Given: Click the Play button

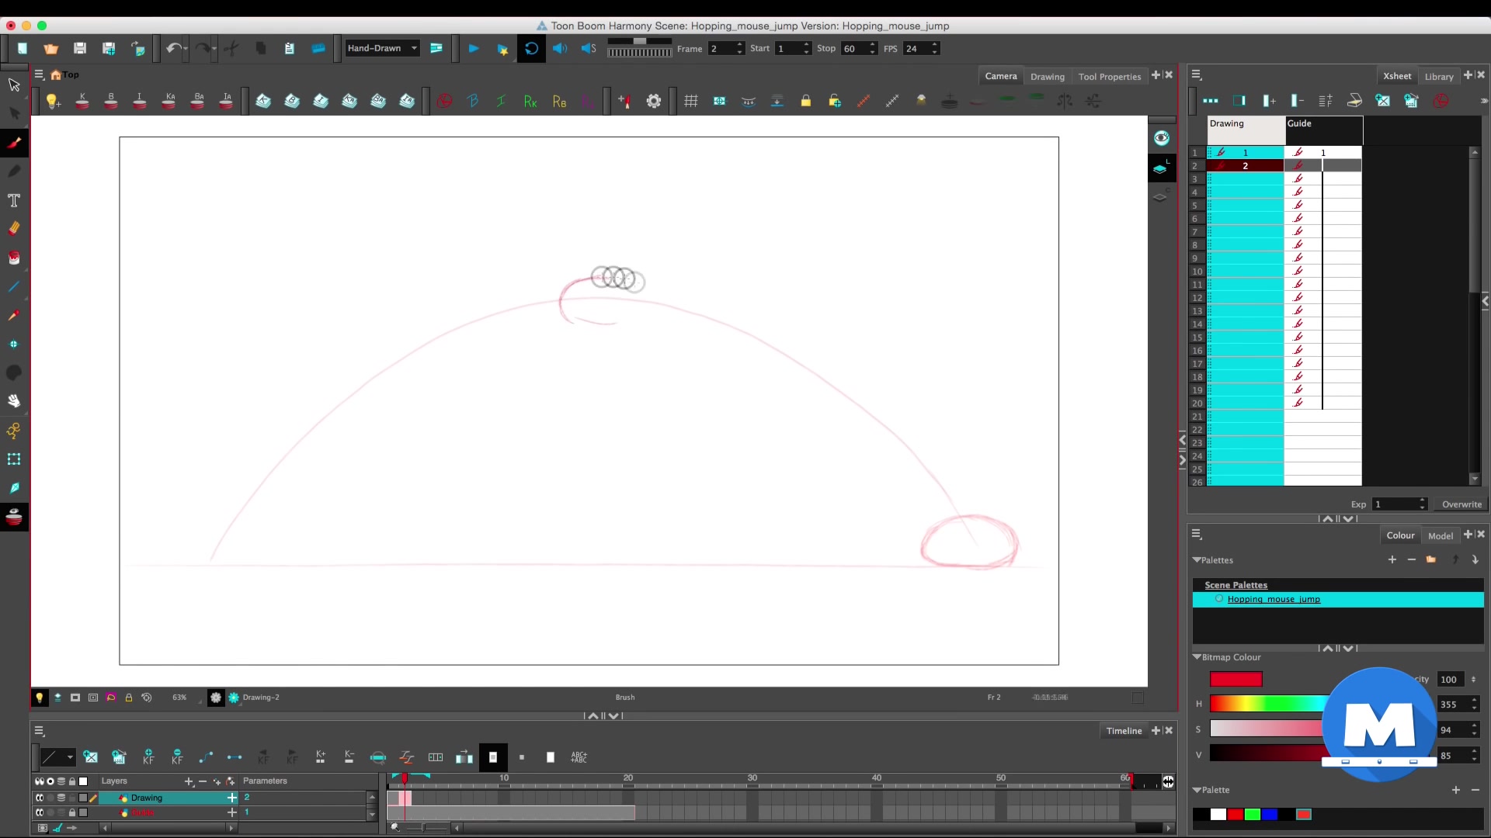Looking at the screenshot, I should [x=474, y=48].
